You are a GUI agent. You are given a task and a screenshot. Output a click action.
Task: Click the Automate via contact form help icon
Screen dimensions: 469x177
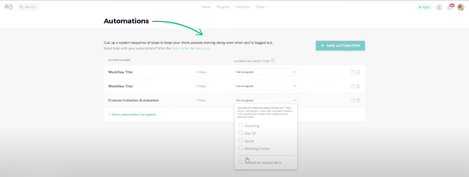(273, 61)
